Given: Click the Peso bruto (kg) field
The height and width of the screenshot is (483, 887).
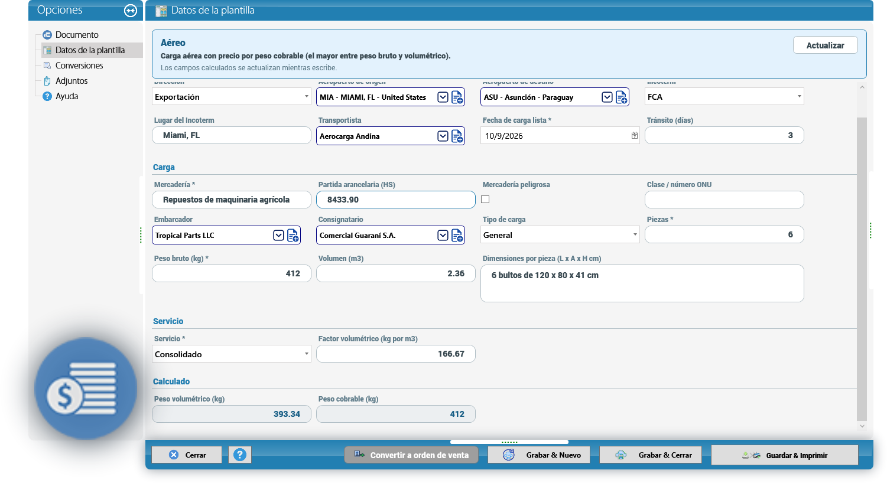Looking at the screenshot, I should 232,273.
